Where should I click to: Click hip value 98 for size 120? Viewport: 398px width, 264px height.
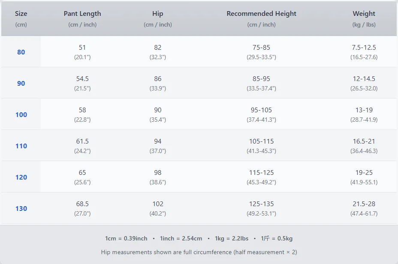(158, 173)
